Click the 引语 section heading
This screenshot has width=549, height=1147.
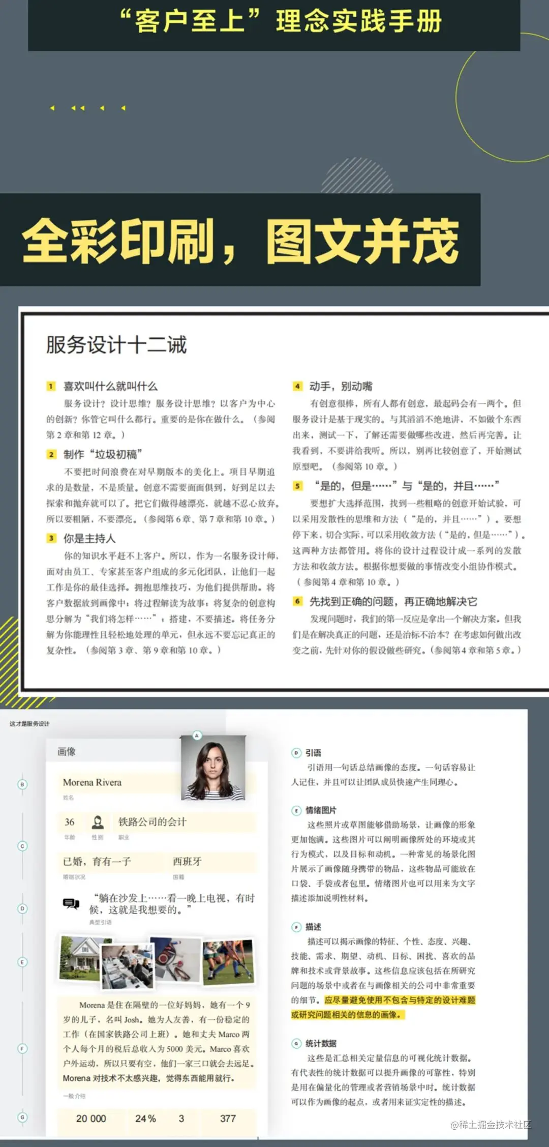tap(313, 753)
